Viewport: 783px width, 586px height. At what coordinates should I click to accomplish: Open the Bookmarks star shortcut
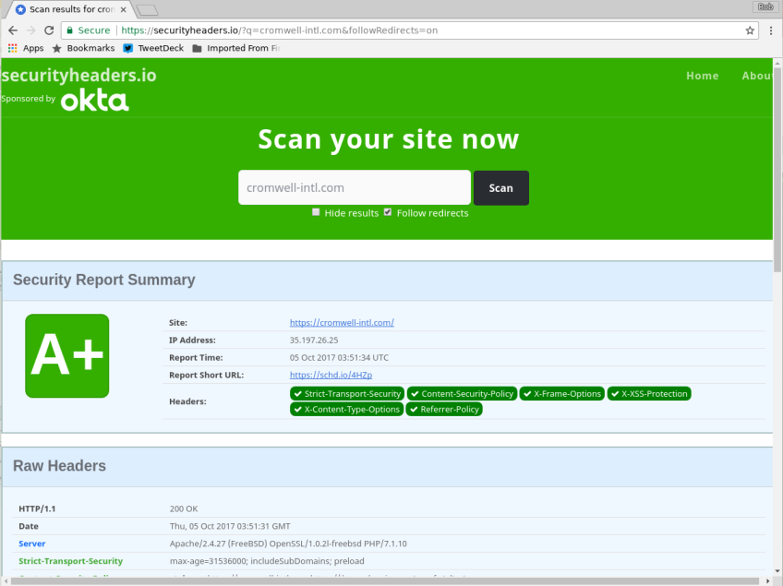(x=83, y=48)
